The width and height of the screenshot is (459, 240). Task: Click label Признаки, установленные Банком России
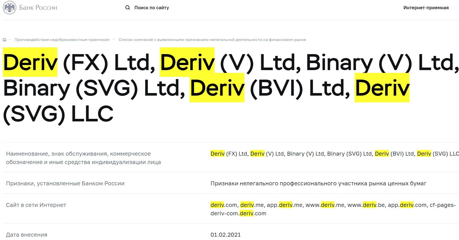click(x=65, y=183)
